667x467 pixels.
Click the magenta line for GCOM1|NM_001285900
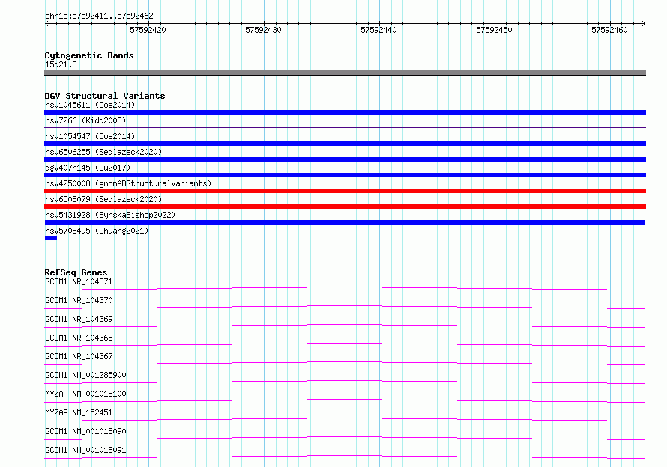pyautogui.click(x=345, y=382)
